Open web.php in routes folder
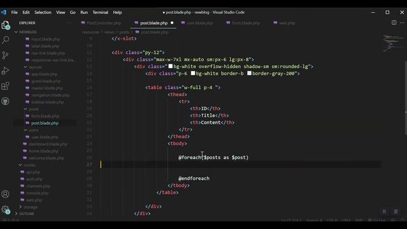Image resolution: width=407 pixels, height=229 pixels. 34,200
